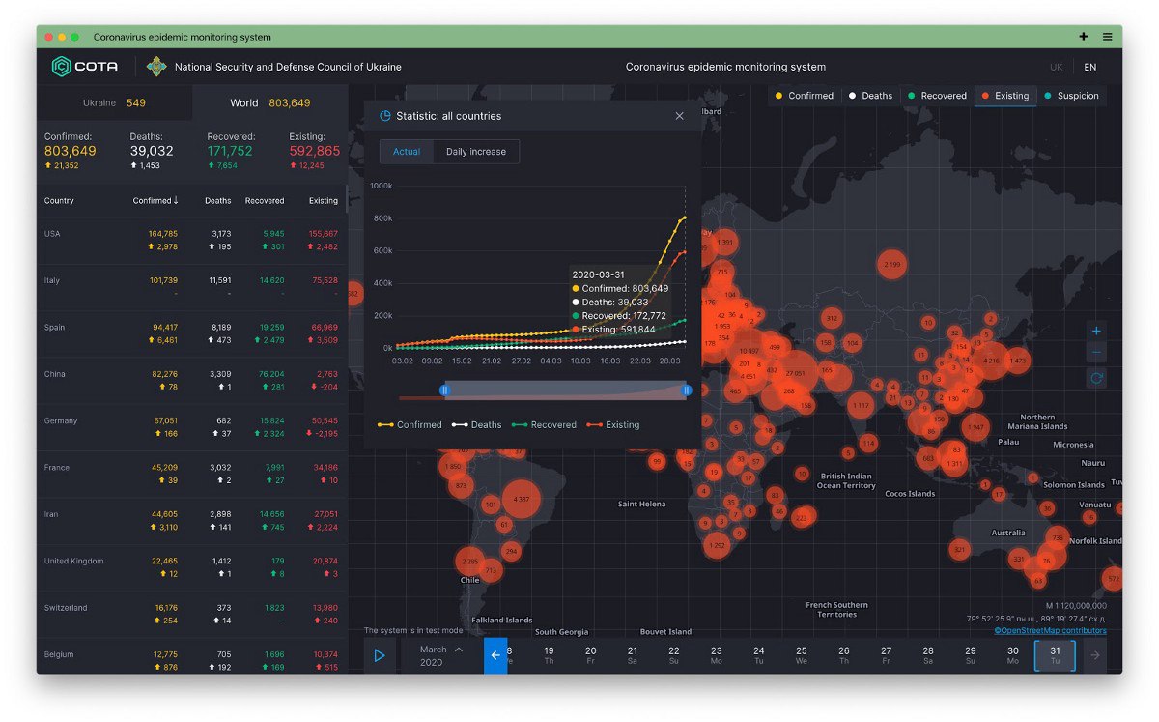Select the Germany row in country table
Image resolution: width=1159 pixels, height=722 pixels.
(191, 427)
